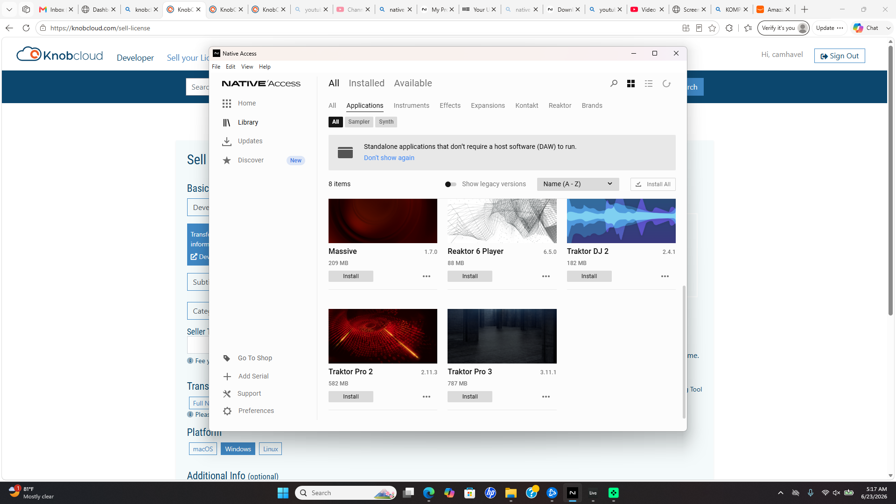The width and height of the screenshot is (896, 504).
Task: Reload the Knobcloud page
Action: coord(26,28)
